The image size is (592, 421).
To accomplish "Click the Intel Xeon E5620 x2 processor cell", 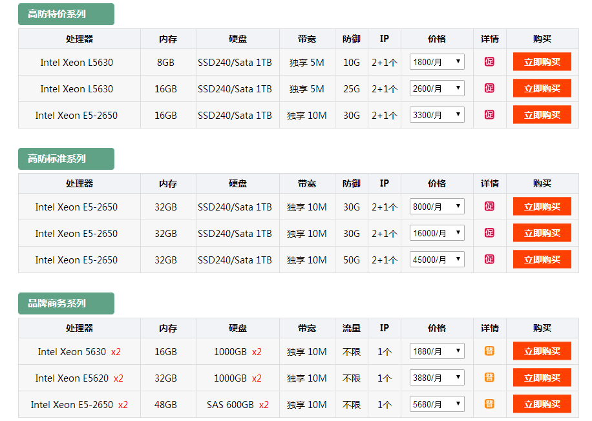I will 79,378.
